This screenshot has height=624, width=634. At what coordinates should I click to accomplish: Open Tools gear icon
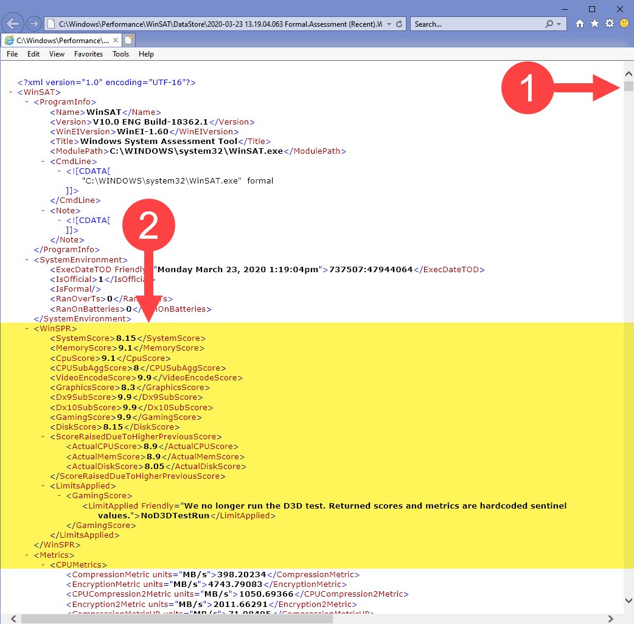click(x=609, y=24)
